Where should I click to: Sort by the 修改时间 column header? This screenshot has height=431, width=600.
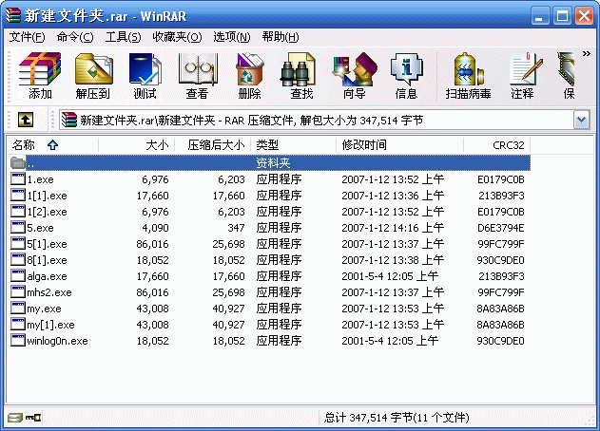(x=400, y=145)
